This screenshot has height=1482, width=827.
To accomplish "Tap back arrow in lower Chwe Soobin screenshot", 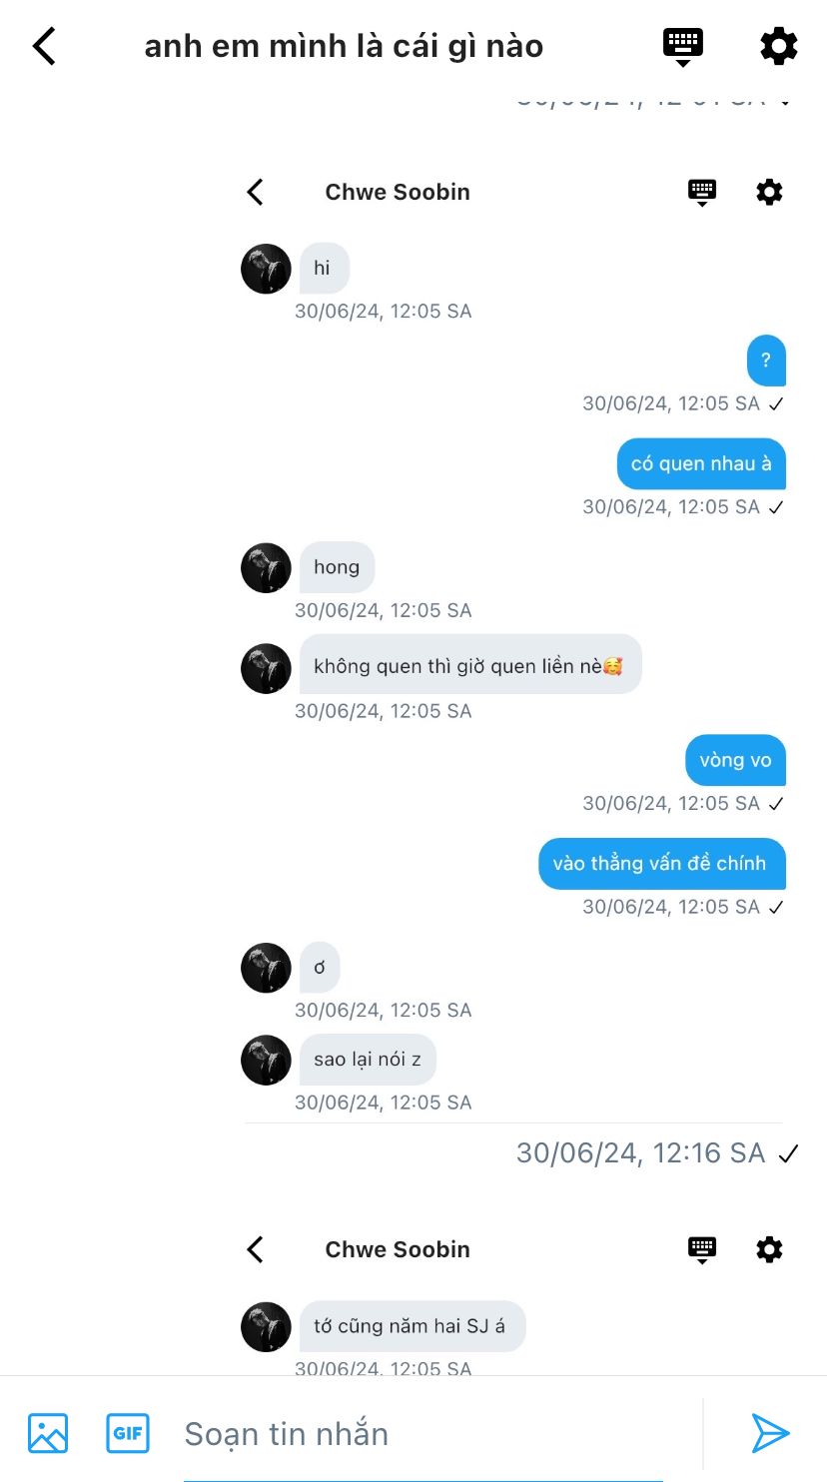I will (x=256, y=1249).
